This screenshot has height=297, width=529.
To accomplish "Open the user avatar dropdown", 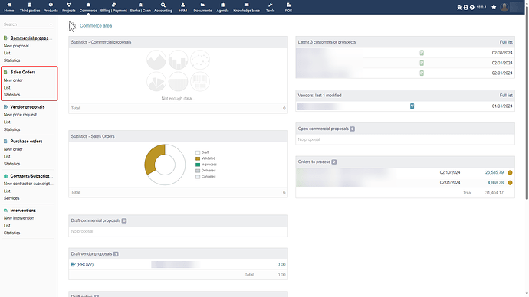I will [x=504, y=7].
